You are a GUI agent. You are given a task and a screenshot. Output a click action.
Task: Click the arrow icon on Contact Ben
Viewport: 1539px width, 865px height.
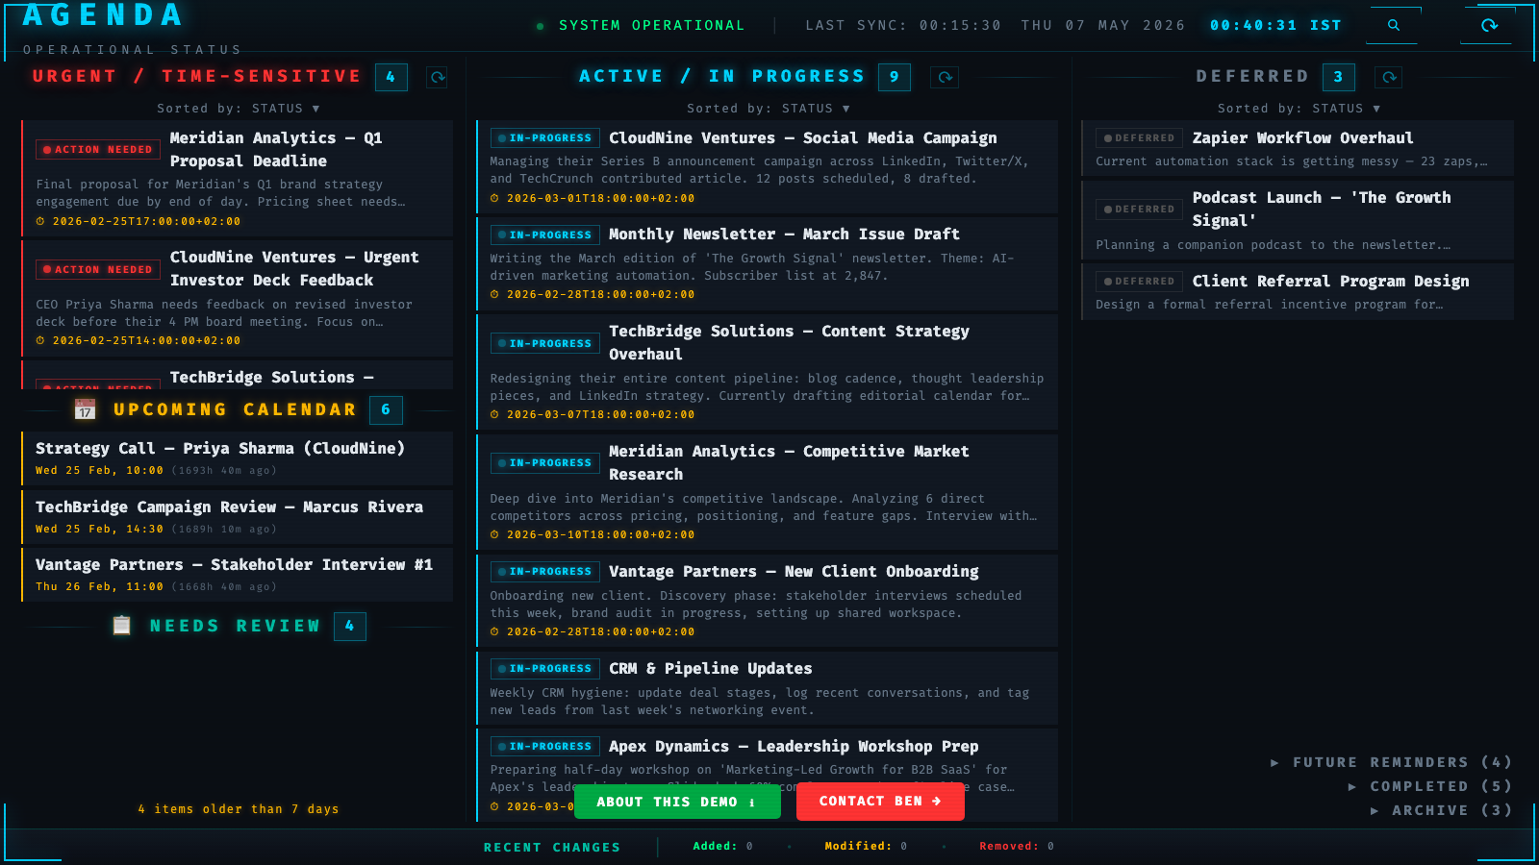tap(936, 802)
